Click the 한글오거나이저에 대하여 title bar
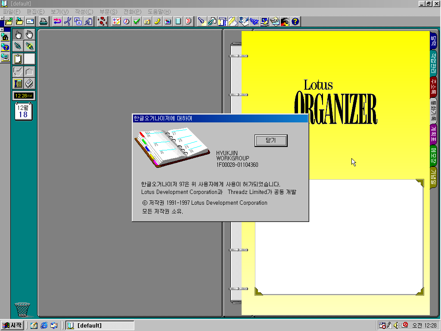This screenshot has width=441, height=331. (220, 119)
